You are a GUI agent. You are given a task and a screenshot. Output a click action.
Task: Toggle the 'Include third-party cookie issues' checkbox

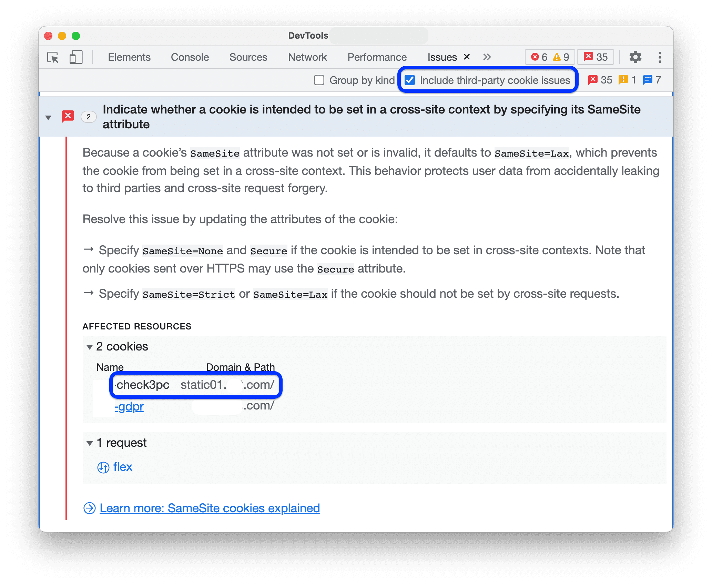click(410, 80)
